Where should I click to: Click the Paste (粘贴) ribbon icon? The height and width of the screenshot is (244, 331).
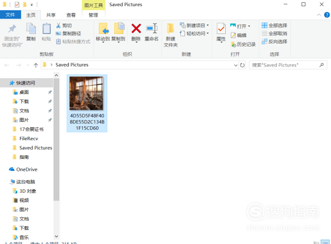(46, 32)
